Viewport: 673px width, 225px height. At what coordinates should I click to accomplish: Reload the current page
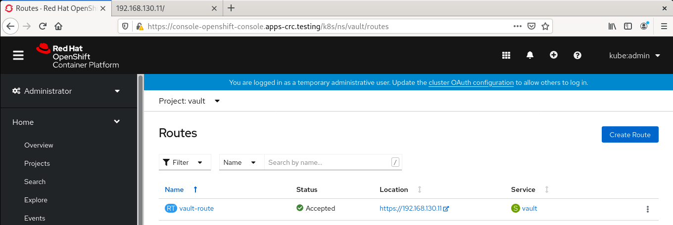pos(43,27)
